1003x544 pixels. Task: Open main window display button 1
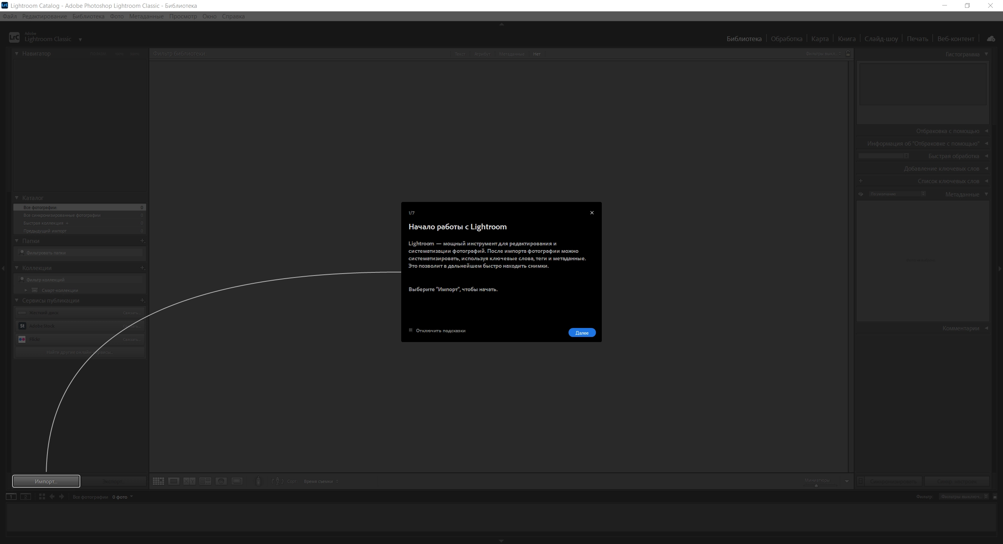[11, 497]
